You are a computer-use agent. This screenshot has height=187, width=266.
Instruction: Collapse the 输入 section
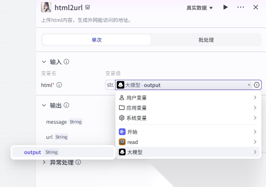point(44,62)
